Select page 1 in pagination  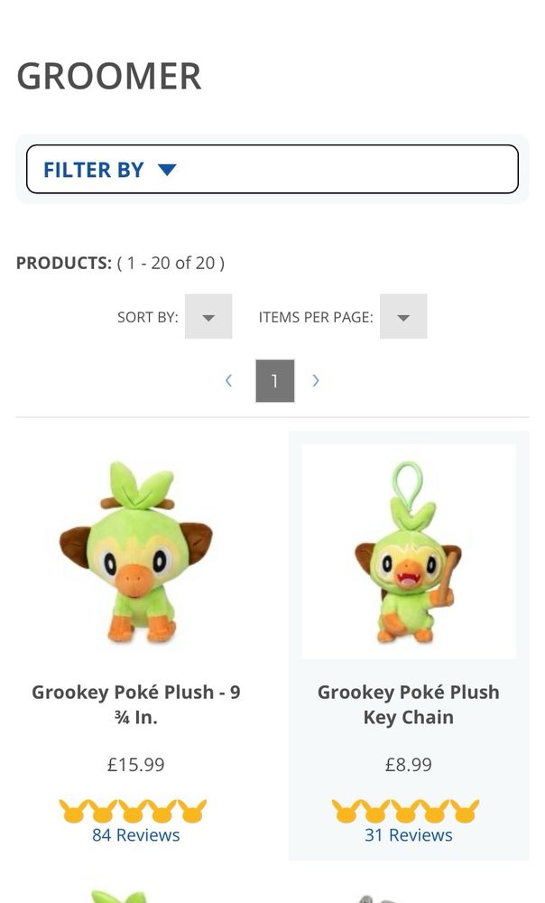274,381
